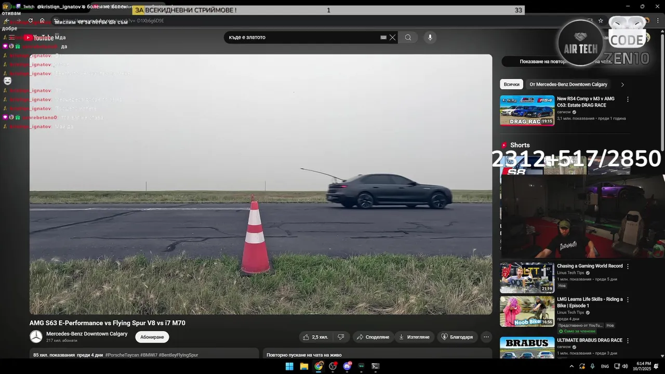Viewport: 665px width, 374px height.
Task: Open Mercedes-Benz Downtown Calgary channel name link
Action: pyautogui.click(x=87, y=333)
